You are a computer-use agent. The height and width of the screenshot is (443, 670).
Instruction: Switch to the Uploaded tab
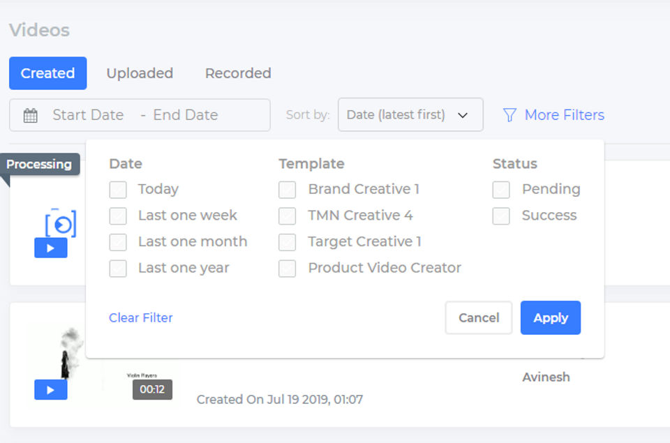pyautogui.click(x=140, y=73)
